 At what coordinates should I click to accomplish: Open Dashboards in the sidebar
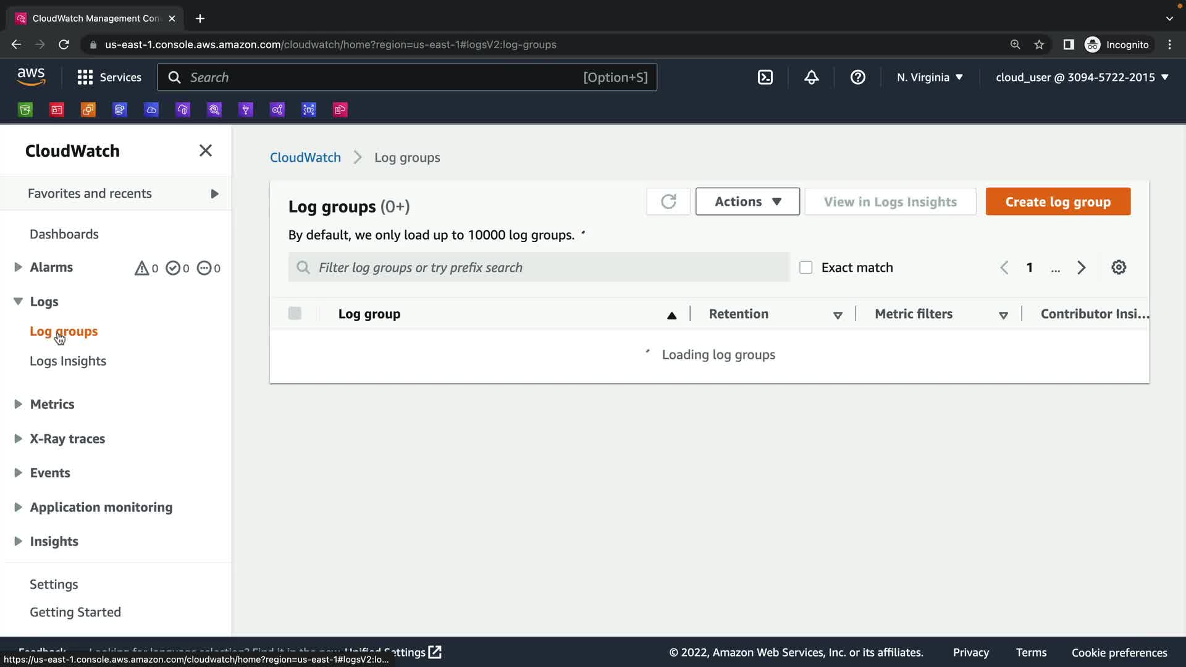(64, 234)
